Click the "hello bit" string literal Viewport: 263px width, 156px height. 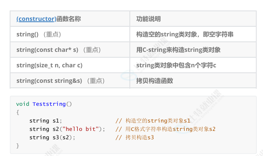[x=81, y=129]
